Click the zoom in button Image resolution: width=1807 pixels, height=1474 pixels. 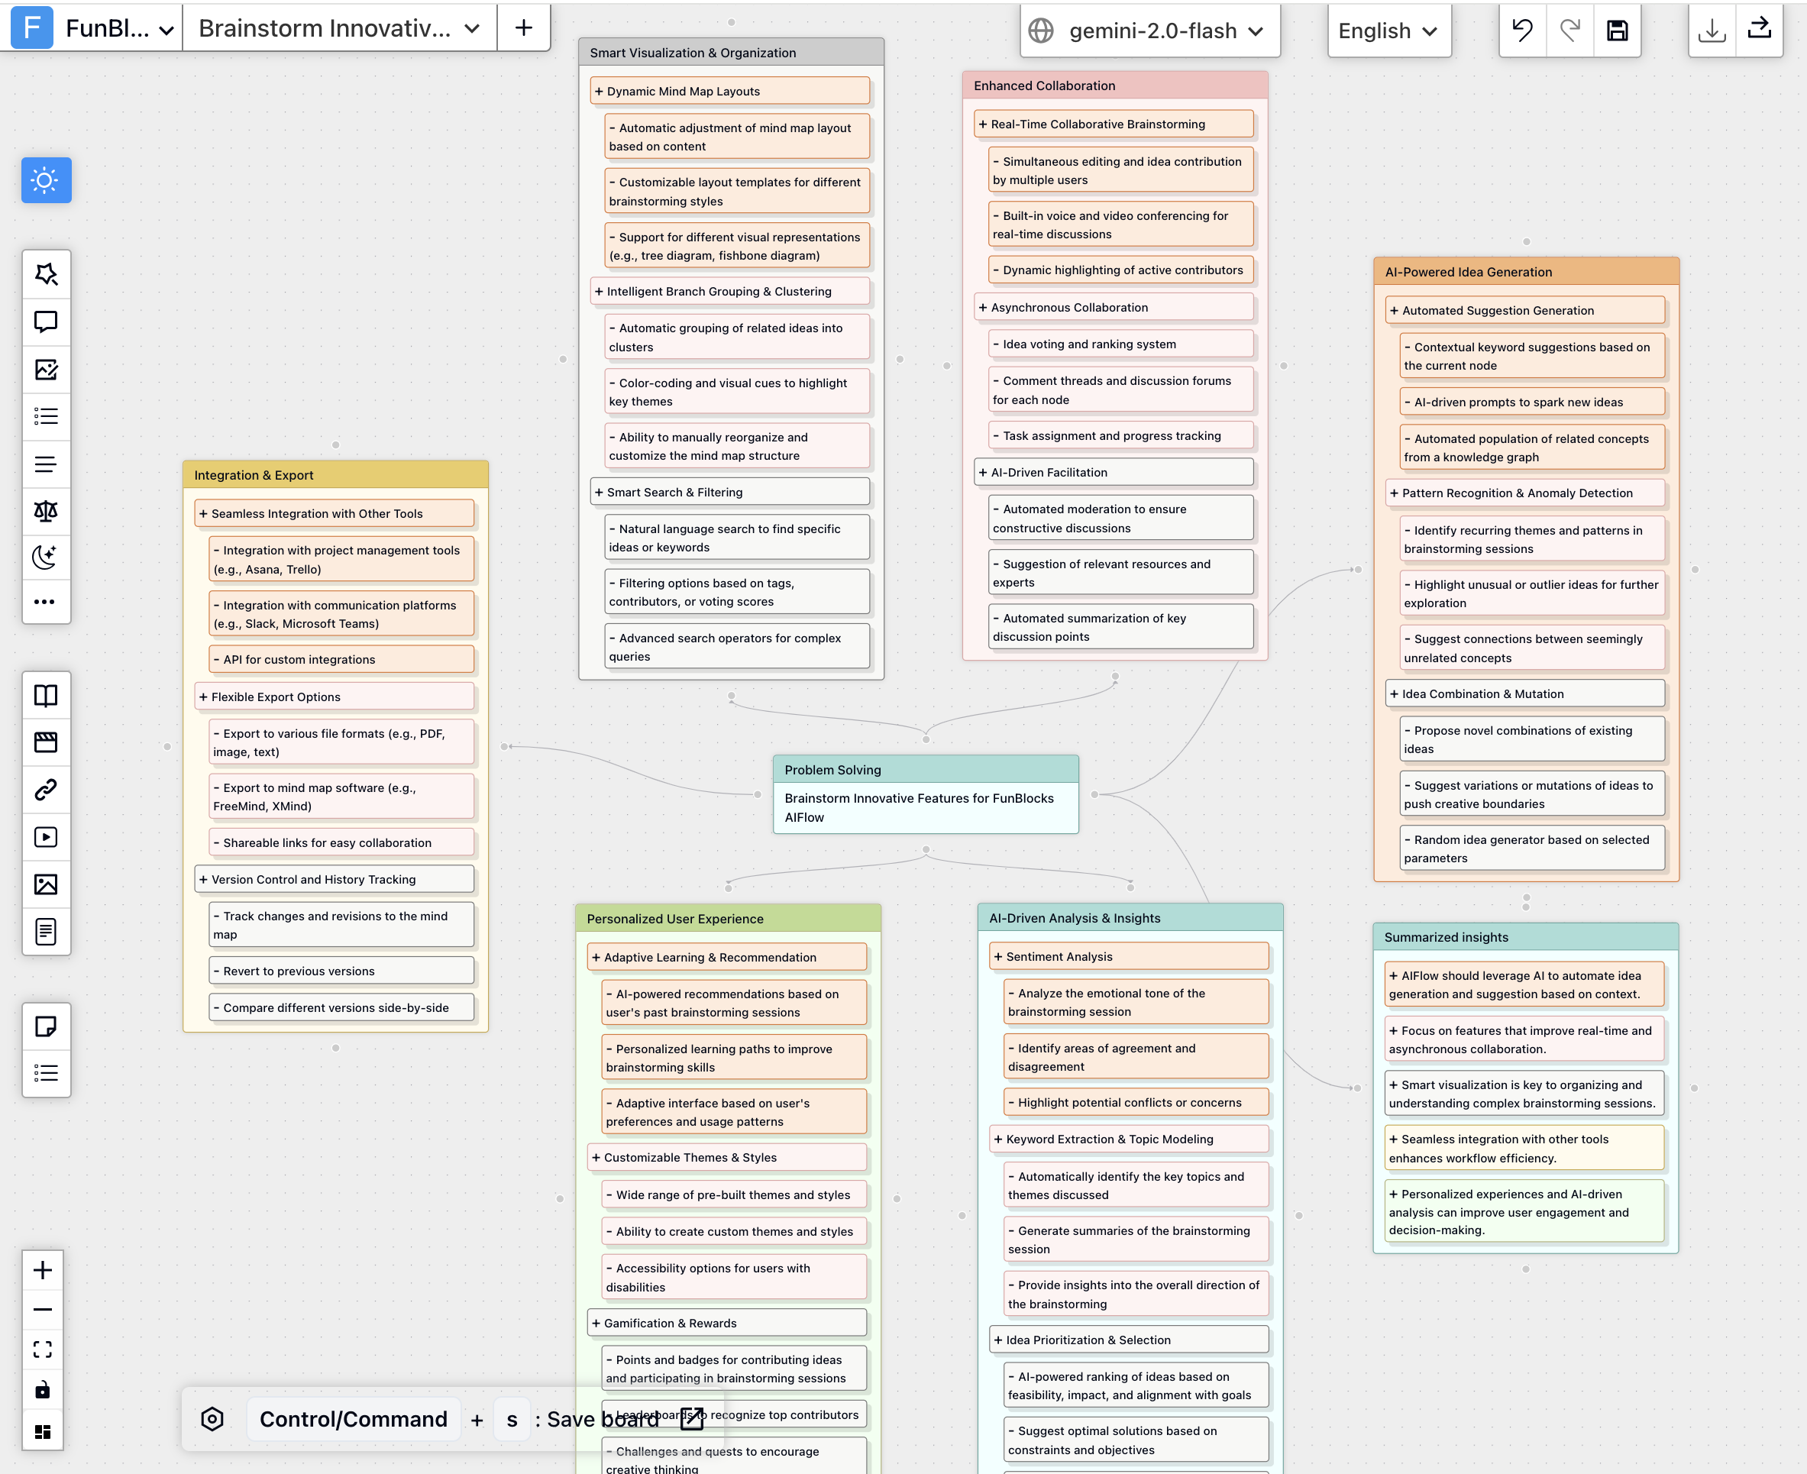[43, 1269]
